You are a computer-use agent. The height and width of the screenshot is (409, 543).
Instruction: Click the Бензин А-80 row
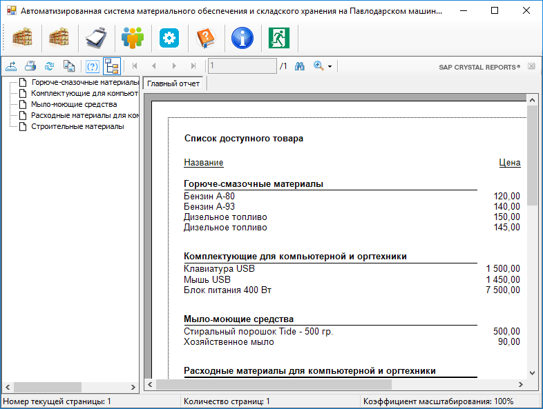(x=209, y=196)
